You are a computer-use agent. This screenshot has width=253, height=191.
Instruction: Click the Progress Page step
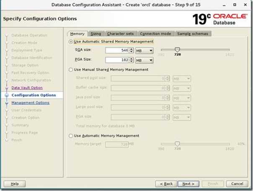(25, 133)
